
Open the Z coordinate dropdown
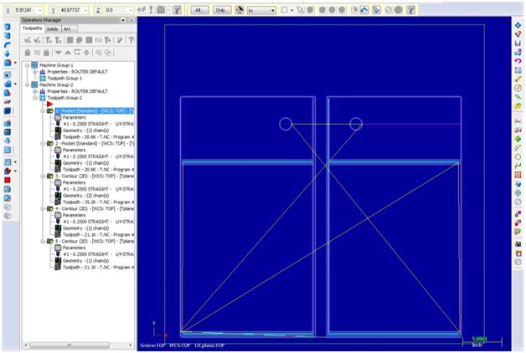131,10
